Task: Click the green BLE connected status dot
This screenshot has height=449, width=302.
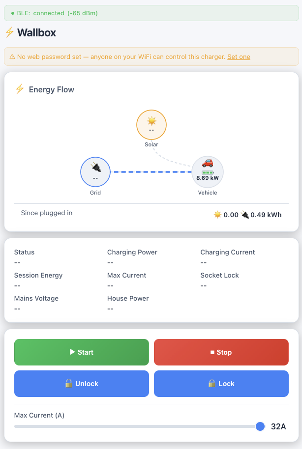Action: 13,13
